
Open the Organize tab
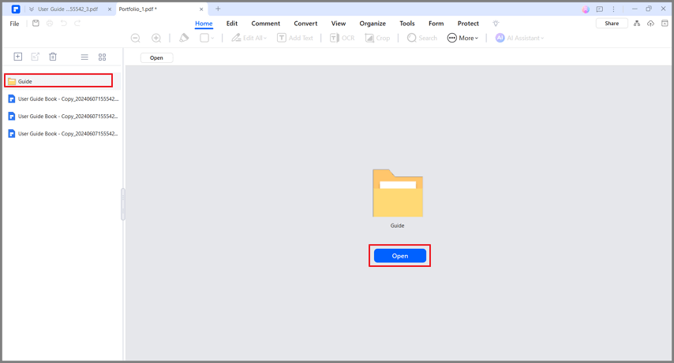click(373, 24)
